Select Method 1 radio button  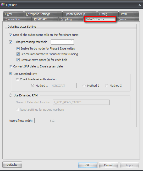pos(32,86)
